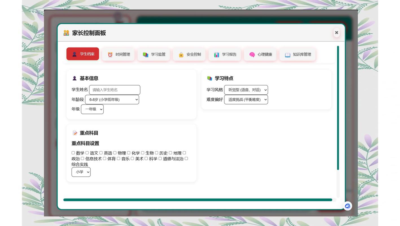Switch to the 学习监管 tab
This screenshot has height=226, width=400.
tap(154, 54)
